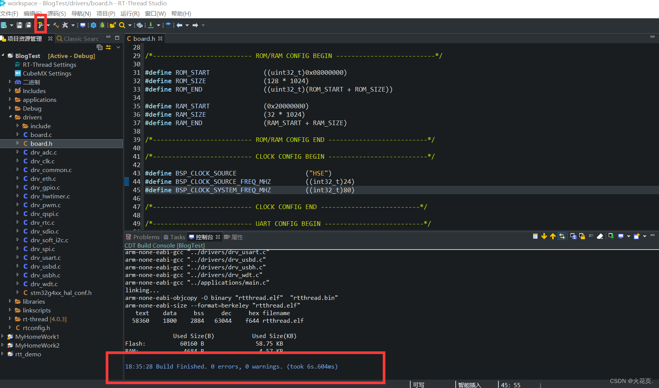Collapse all in project explorer
The height and width of the screenshot is (388, 659).
coord(100,47)
